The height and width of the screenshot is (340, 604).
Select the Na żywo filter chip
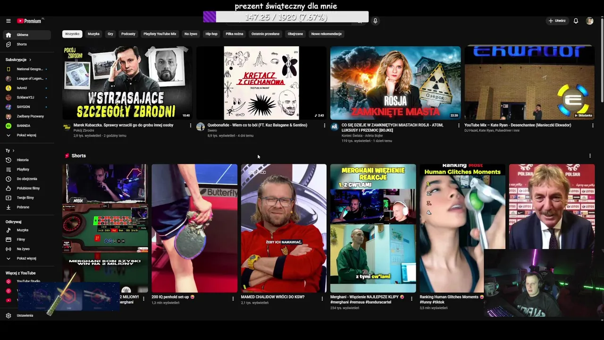[191, 34]
